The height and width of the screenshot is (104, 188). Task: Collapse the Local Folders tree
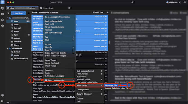(8, 48)
